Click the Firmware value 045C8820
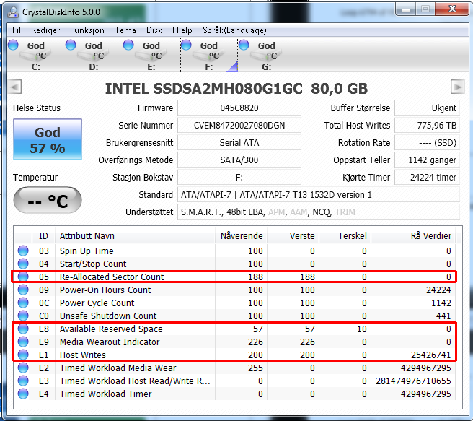 tap(239, 108)
